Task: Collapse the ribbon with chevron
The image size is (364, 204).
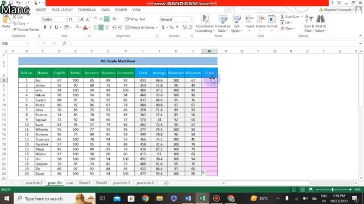Action: (x=360, y=36)
